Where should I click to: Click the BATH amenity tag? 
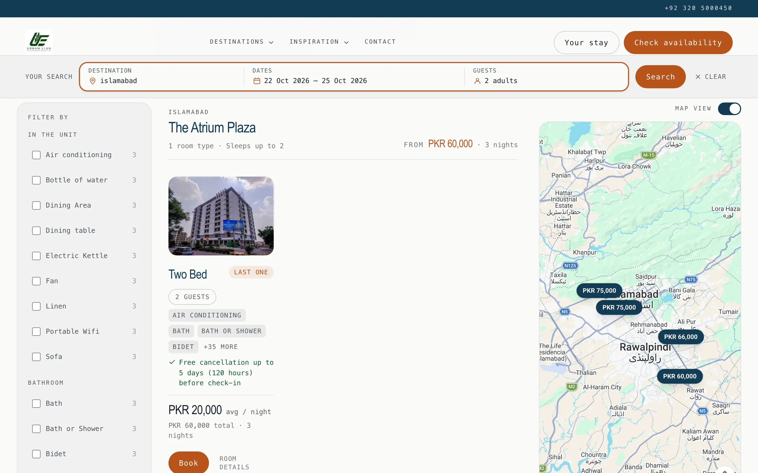(x=181, y=331)
